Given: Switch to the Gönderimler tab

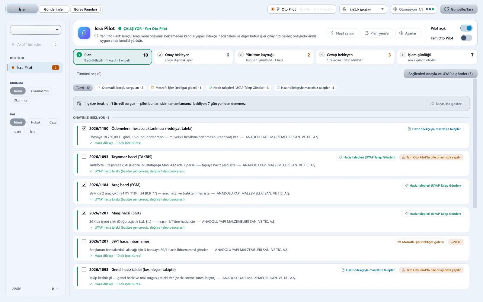Looking at the screenshot, I should (x=54, y=9).
